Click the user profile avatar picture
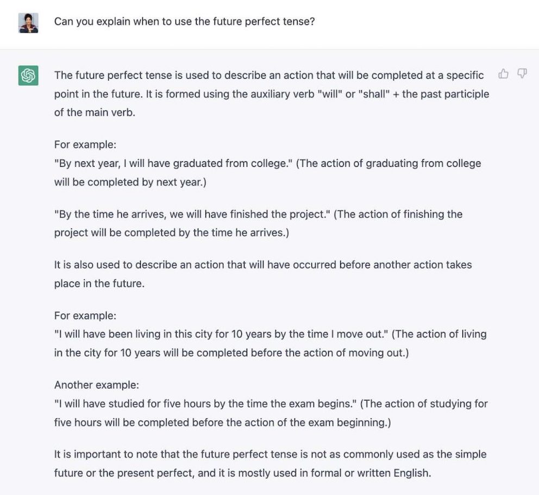539x495 pixels. coord(28,23)
